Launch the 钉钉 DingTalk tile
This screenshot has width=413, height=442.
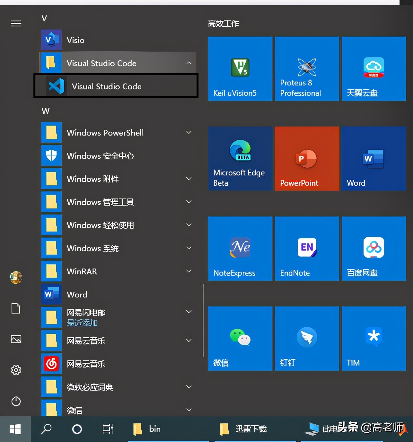click(x=307, y=339)
